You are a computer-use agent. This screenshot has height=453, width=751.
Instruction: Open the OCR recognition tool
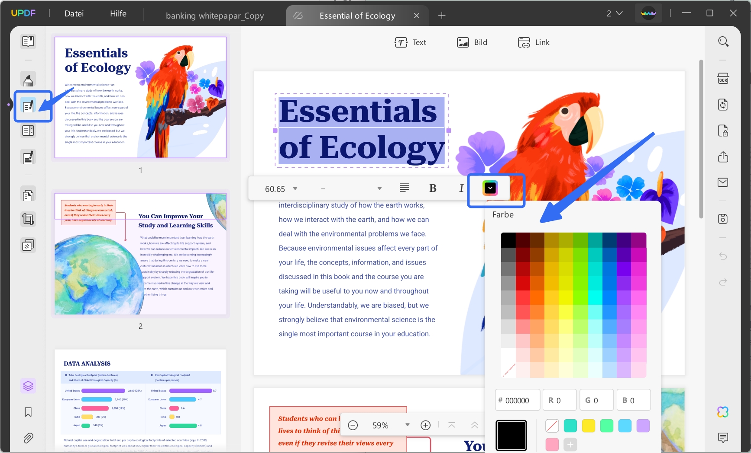723,79
